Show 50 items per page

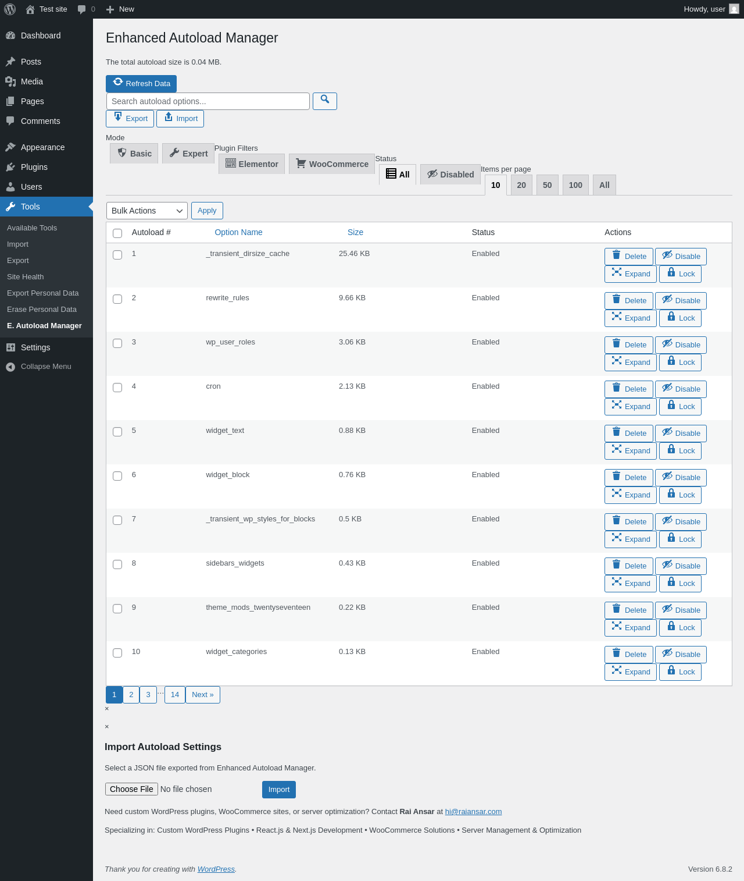[x=548, y=185]
